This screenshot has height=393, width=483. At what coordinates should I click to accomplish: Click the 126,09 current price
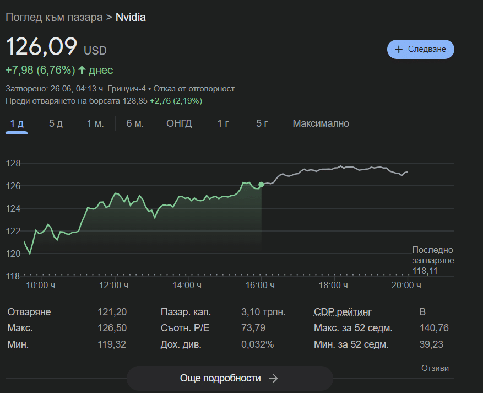coord(41,46)
